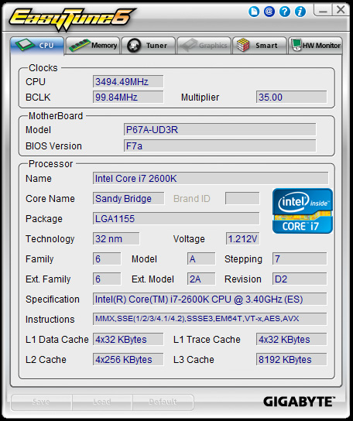Click the 'Multiplier' label
The height and width of the screenshot is (421, 353).
pos(200,98)
